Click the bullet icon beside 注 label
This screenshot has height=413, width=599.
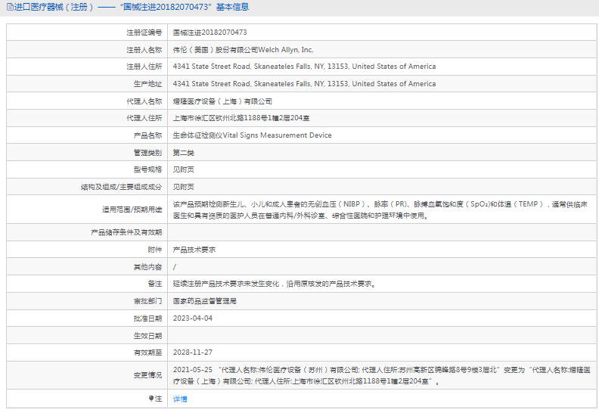pos(151,398)
